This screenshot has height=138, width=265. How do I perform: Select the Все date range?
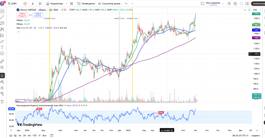(45, 135)
